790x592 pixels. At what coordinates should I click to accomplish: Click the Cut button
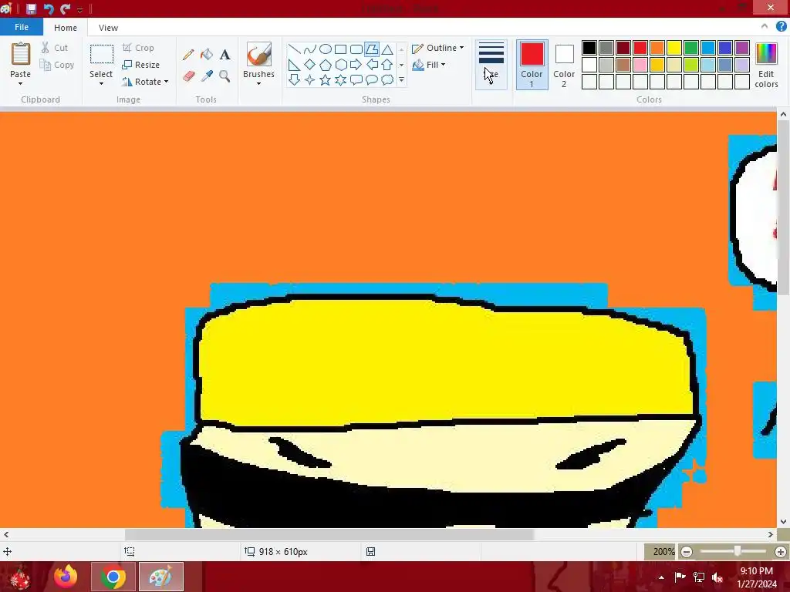(x=55, y=48)
